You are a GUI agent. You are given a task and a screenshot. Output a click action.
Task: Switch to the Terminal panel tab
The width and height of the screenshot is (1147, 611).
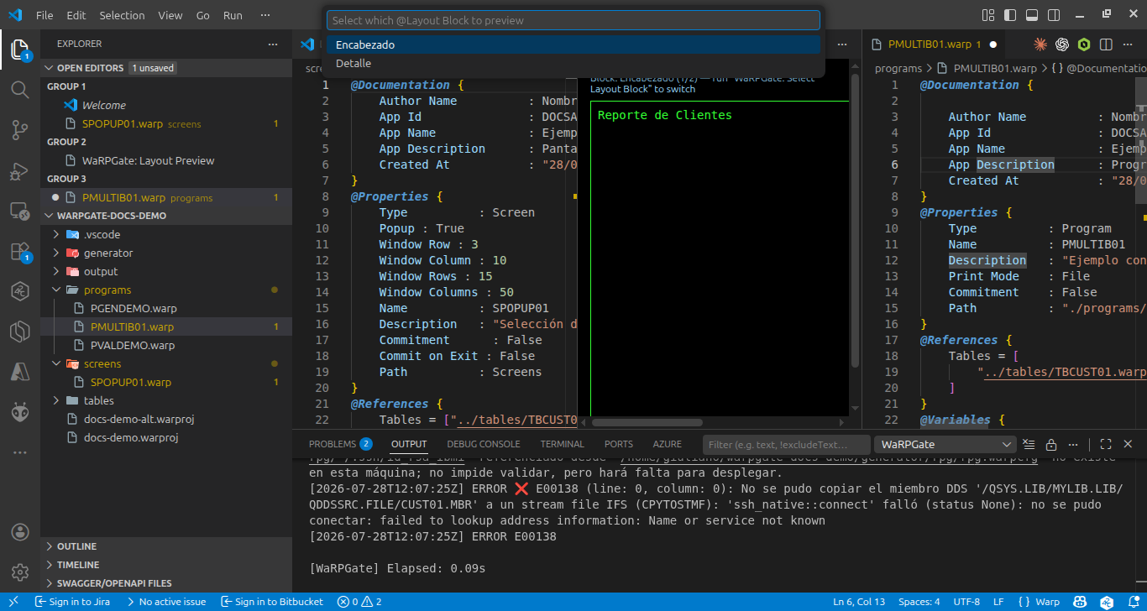562,444
